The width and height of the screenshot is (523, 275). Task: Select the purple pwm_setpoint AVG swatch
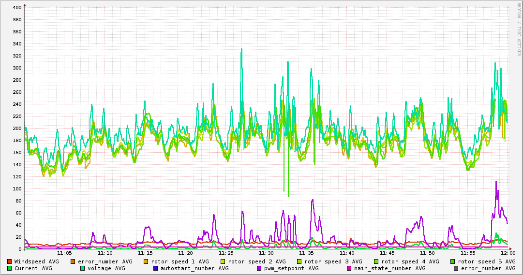point(259,268)
